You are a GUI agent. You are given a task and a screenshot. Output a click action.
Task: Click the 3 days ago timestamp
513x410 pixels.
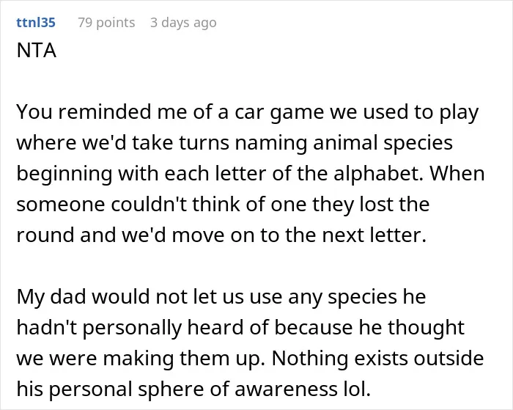point(183,23)
